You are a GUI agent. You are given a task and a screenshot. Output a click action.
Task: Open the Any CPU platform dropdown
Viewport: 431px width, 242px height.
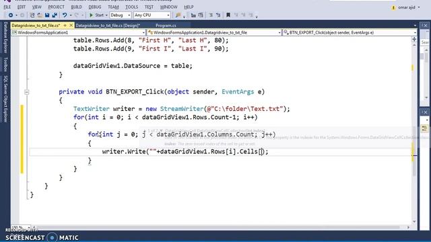(152, 15)
